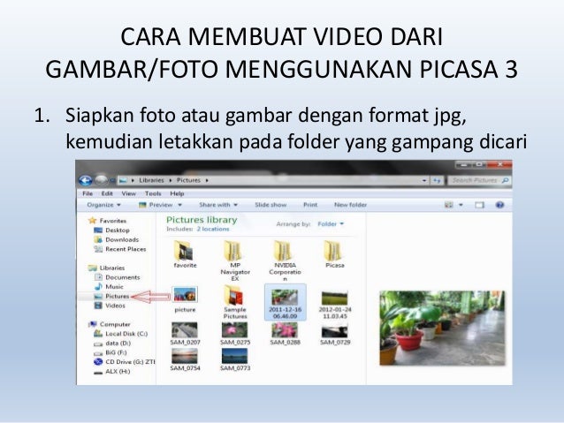Open the File menu
The width and height of the screenshot is (564, 423).
click(88, 193)
